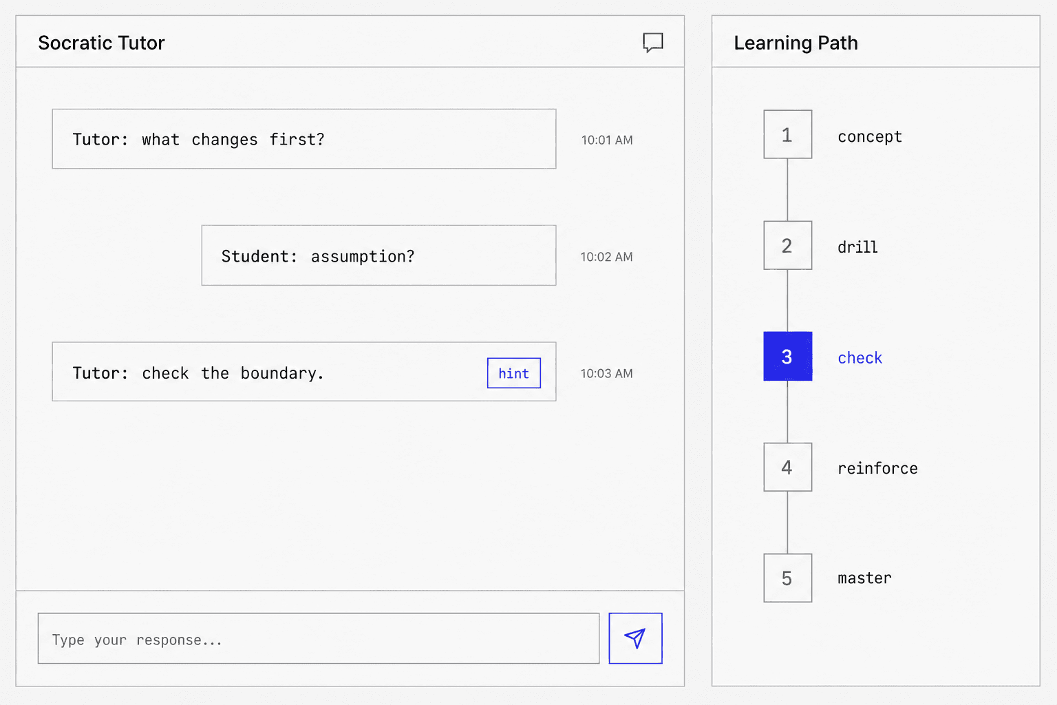1057x705 pixels.
Task: Click the 'Learning Path' panel title
Action: click(x=796, y=43)
